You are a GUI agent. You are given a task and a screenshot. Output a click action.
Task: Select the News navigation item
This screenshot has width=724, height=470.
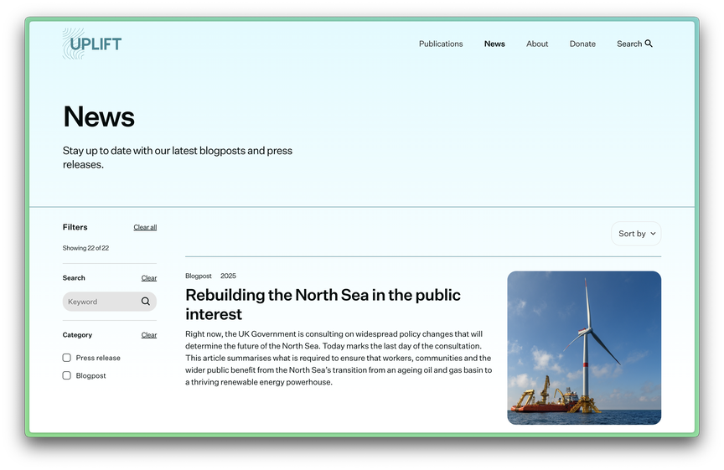494,44
